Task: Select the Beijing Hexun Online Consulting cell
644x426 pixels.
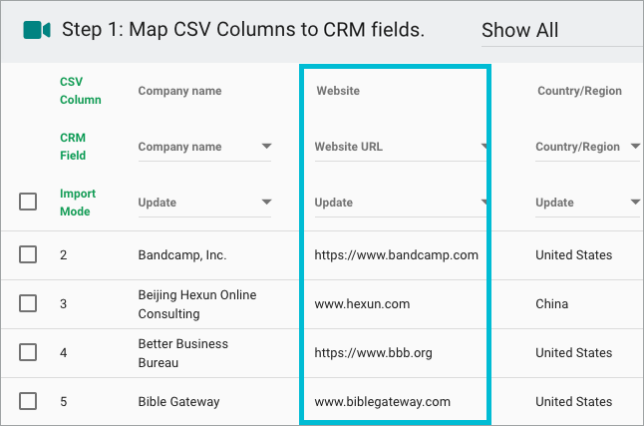Action: click(x=197, y=304)
